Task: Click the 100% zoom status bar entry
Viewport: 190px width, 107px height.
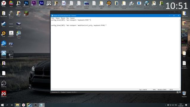Action: [154, 89]
